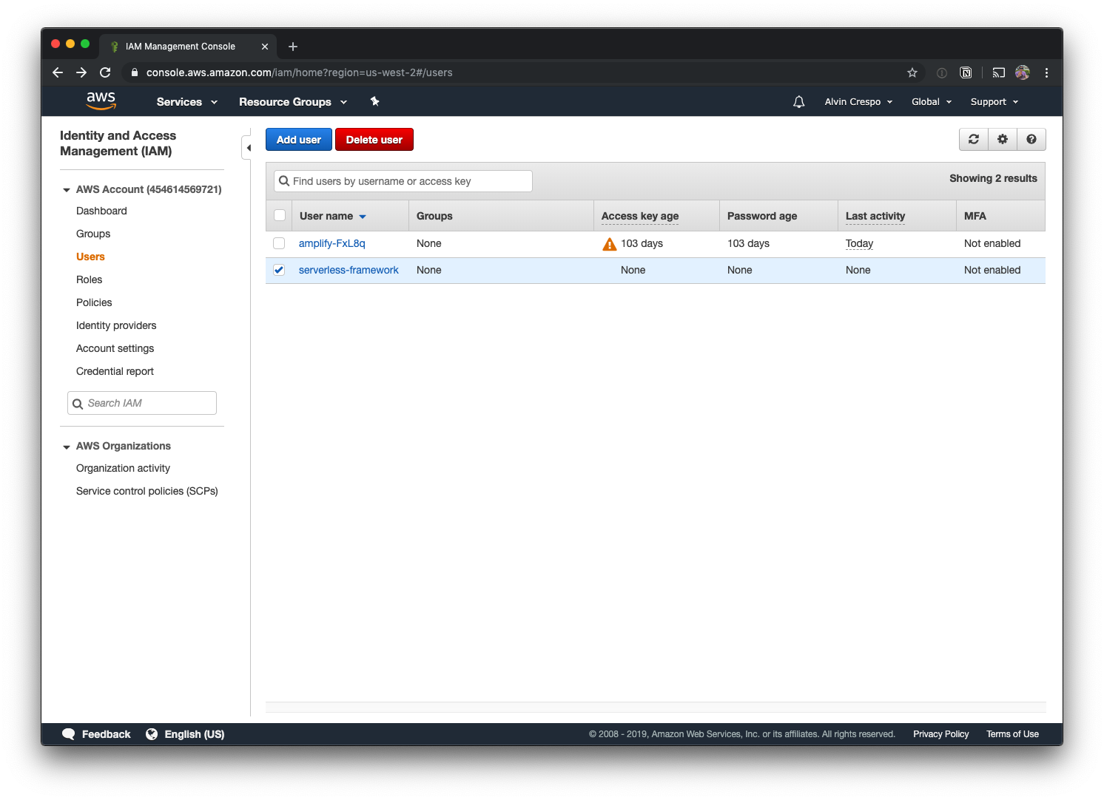This screenshot has height=800, width=1104.
Task: Click the access key age warning icon
Action: pos(609,244)
